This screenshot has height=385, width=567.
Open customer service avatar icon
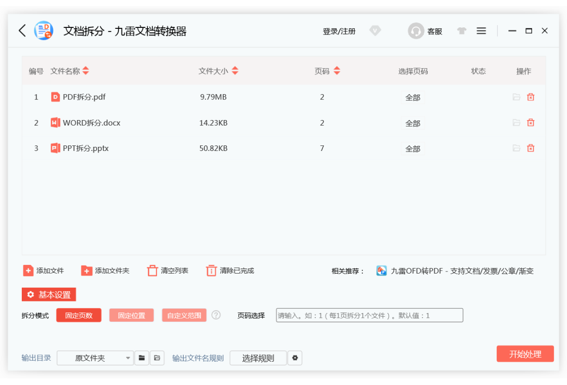point(416,31)
